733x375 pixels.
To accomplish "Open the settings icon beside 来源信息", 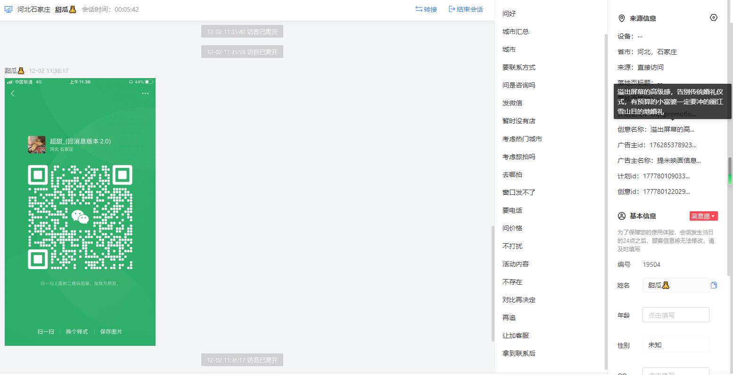I will click(x=714, y=17).
